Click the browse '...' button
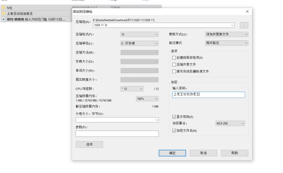This screenshot has height=173, width=283. click(x=244, y=25)
